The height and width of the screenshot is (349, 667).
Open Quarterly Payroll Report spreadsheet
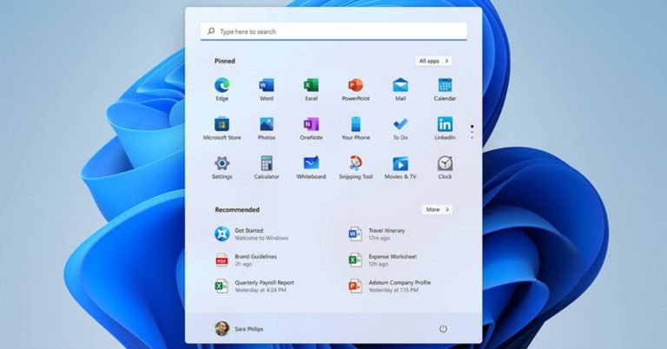pos(254,286)
